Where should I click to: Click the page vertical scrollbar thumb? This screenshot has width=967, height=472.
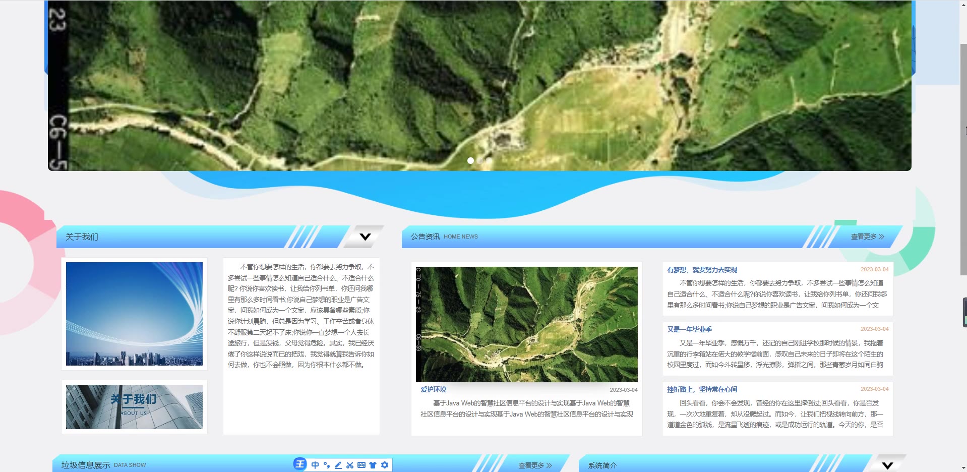pos(963,159)
